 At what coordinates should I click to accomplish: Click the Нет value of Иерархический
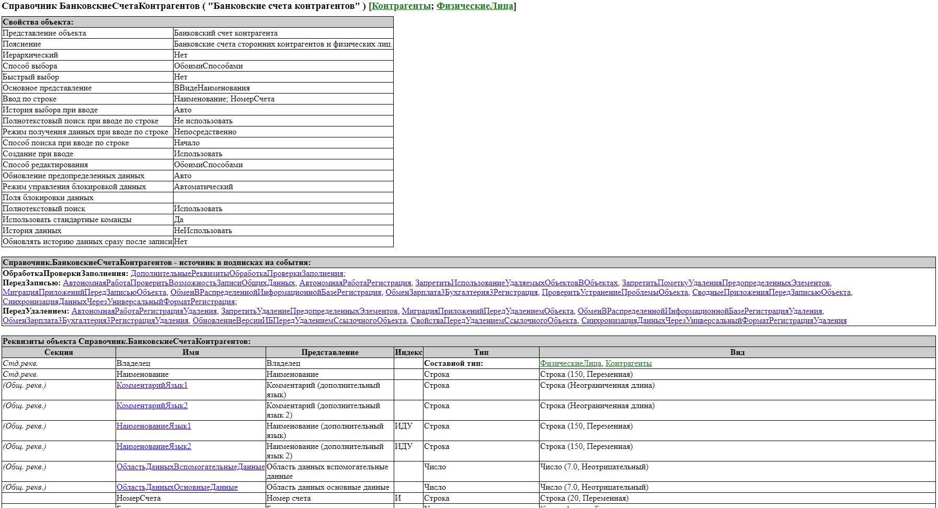(283, 55)
